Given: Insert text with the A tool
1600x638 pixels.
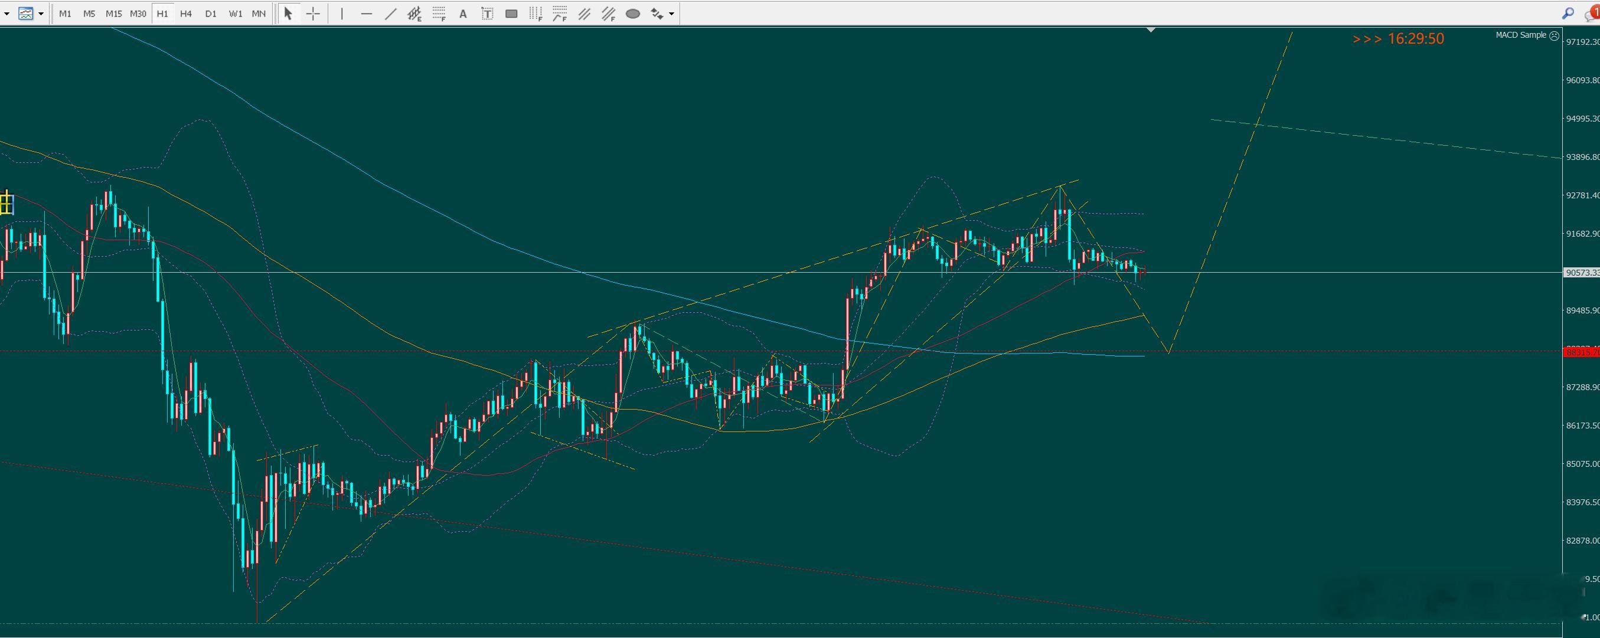Looking at the screenshot, I should pyautogui.click(x=463, y=14).
